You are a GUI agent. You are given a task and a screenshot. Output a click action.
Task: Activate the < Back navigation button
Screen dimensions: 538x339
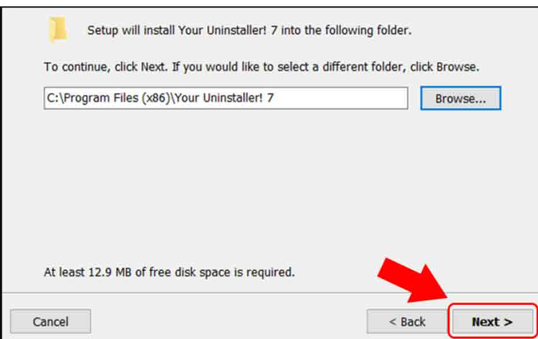click(406, 321)
